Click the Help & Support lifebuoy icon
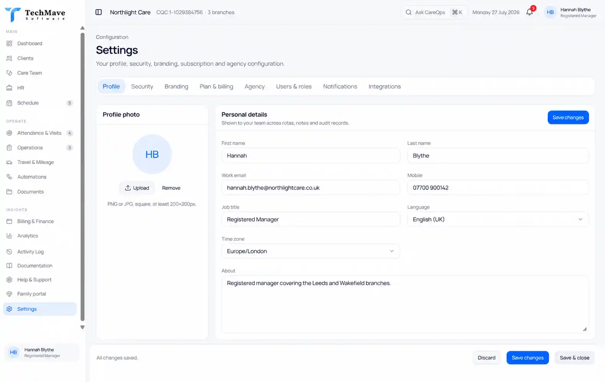Viewport: 605px width, 382px height. click(9, 280)
